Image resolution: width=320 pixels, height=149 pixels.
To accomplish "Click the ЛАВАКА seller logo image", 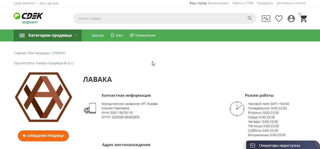I will (x=43, y=97).
